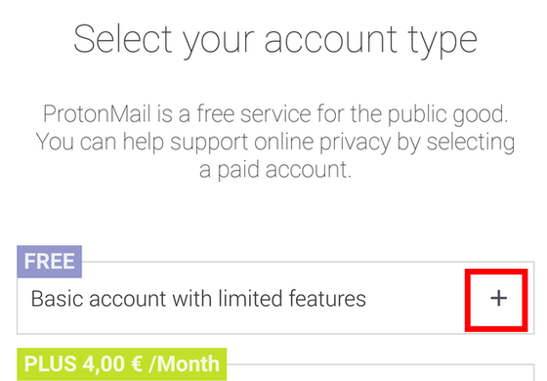Click the word 'PLUS' in green badge
The image size is (547, 381).
(x=50, y=363)
